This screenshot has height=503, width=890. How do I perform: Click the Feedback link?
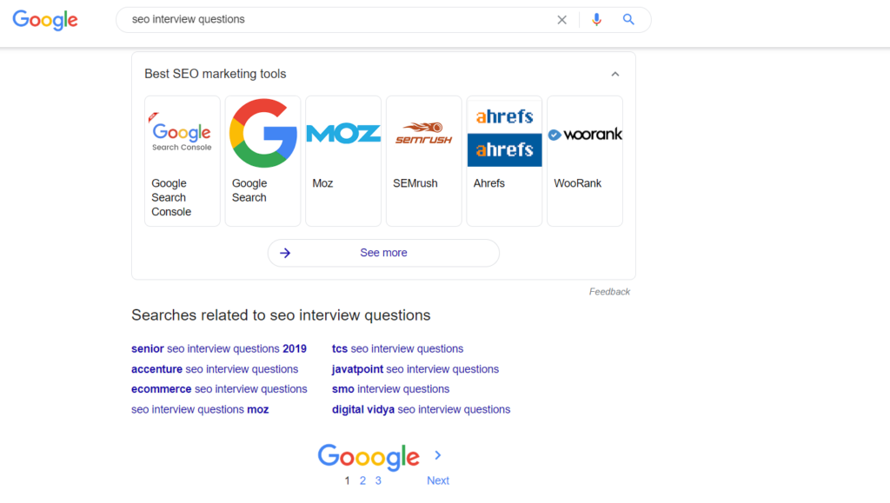[x=609, y=291]
